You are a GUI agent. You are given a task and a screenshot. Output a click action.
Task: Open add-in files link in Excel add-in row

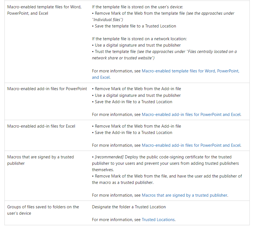click(x=191, y=145)
